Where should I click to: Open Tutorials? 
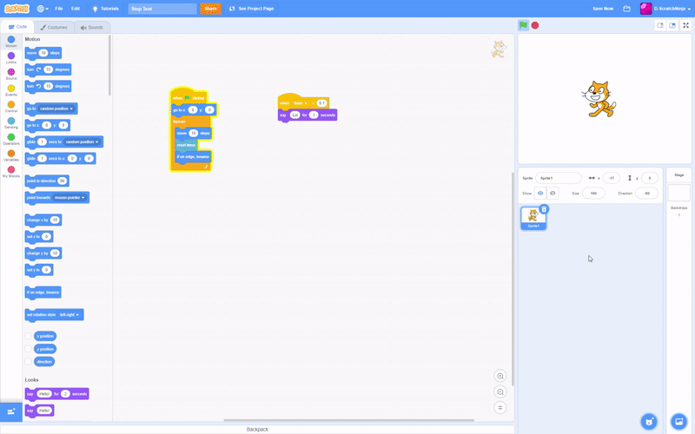[x=105, y=9]
